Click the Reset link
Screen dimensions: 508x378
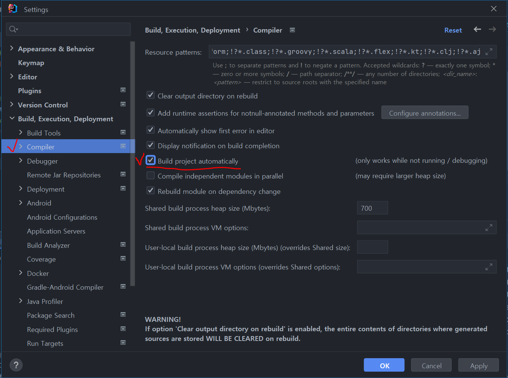(453, 30)
